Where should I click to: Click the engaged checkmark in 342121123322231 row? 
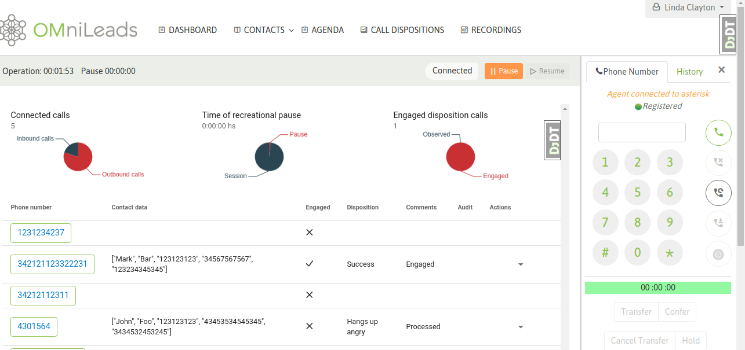tap(310, 264)
